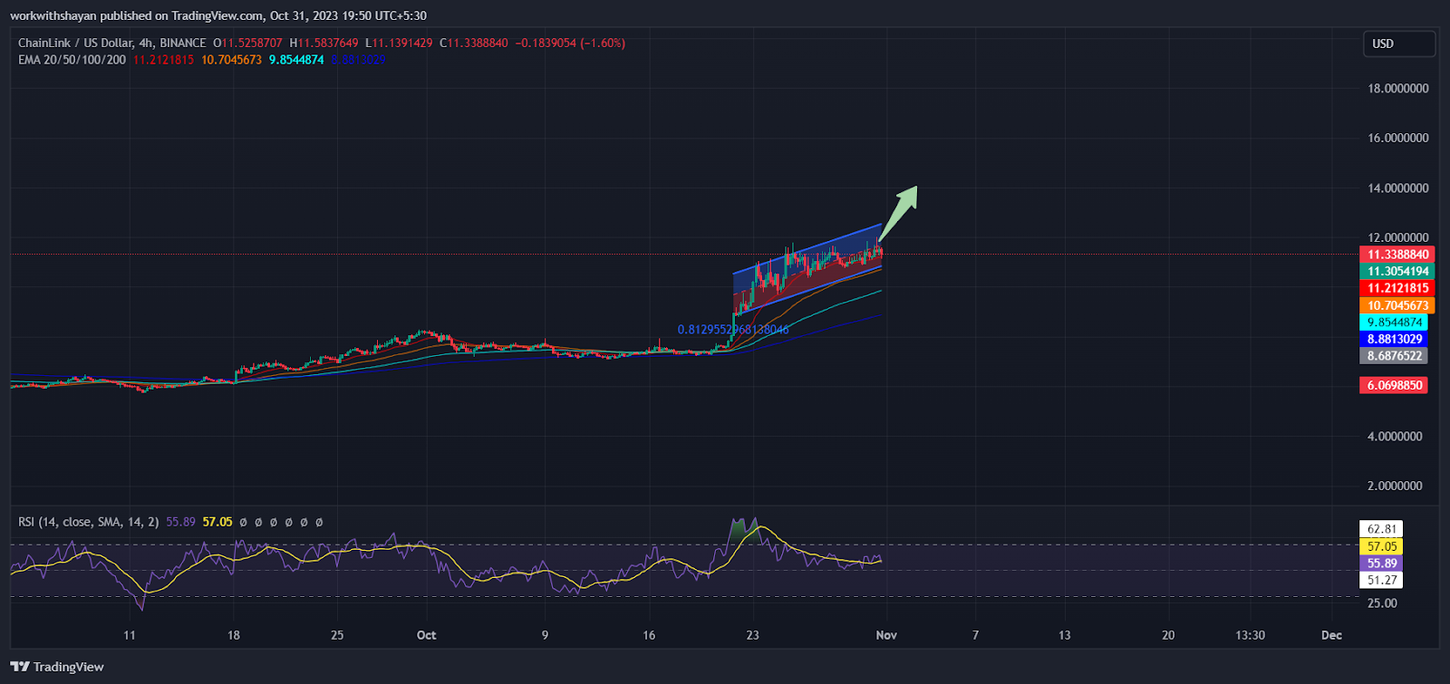Click the 18.0000000 price axis label
This screenshot has height=684, width=1450.
tap(1398, 89)
